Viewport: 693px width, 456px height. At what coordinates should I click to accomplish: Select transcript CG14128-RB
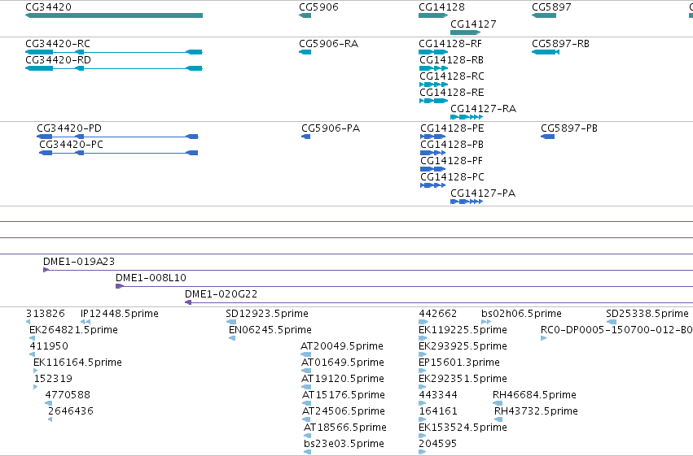point(433,68)
